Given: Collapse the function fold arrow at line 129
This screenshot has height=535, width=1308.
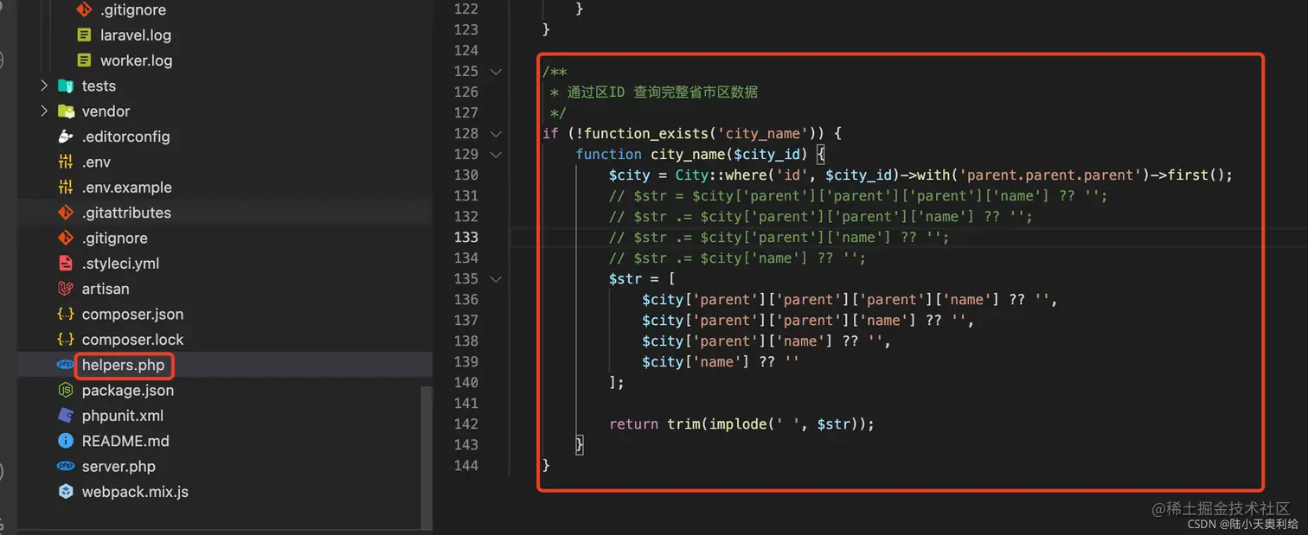Looking at the screenshot, I should (496, 154).
